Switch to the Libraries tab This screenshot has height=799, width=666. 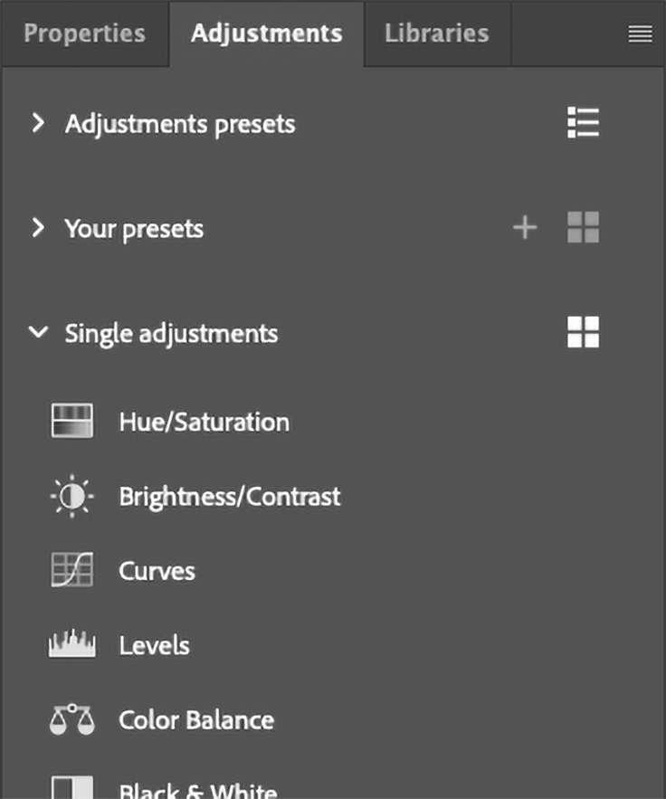pos(436,33)
